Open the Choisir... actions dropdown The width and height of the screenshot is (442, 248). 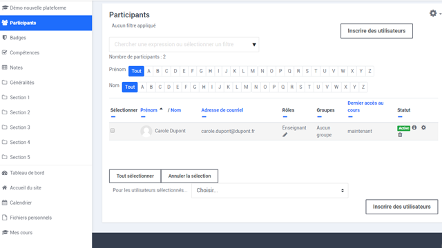click(x=270, y=191)
